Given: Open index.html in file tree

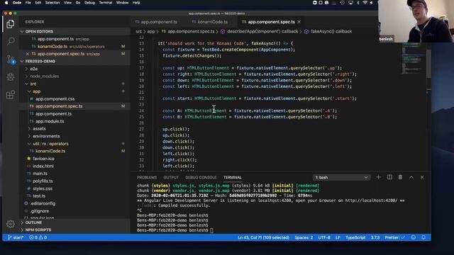Looking at the screenshot, I should [x=43, y=166].
